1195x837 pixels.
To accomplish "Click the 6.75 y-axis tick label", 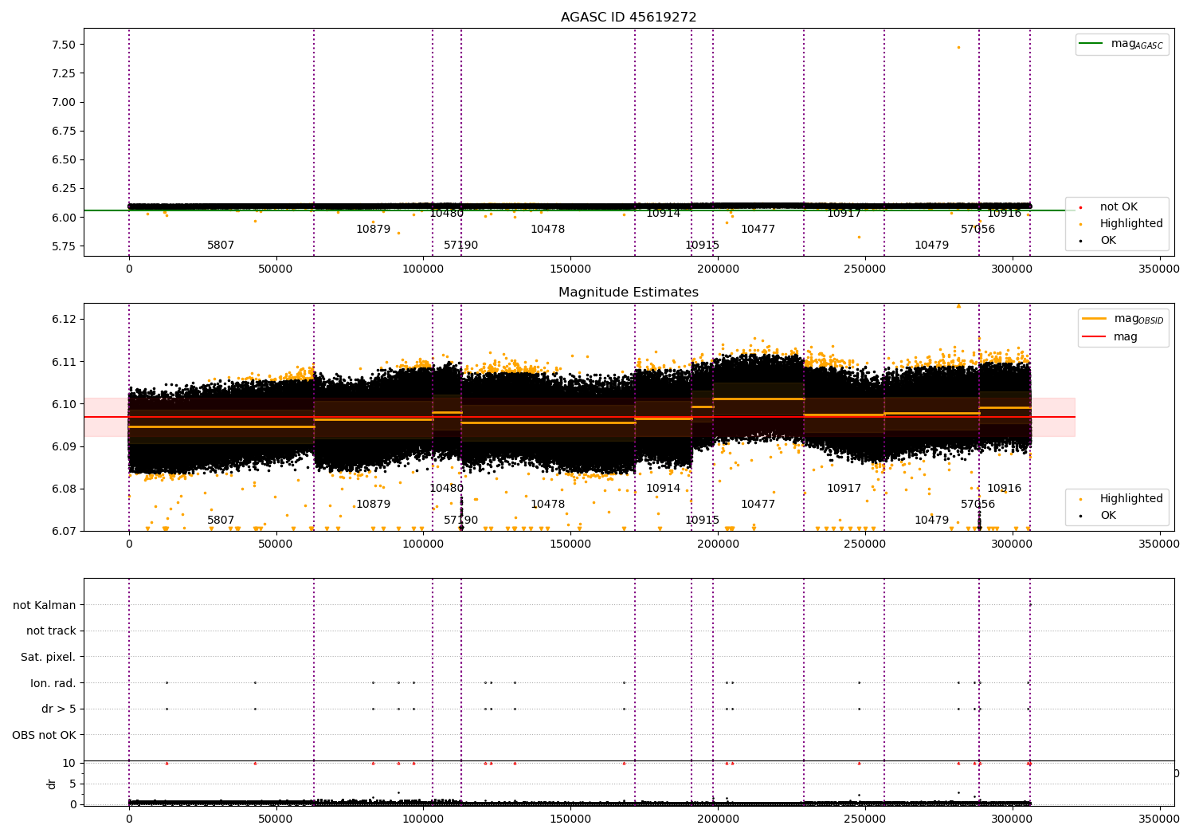I will pyautogui.click(x=62, y=131).
